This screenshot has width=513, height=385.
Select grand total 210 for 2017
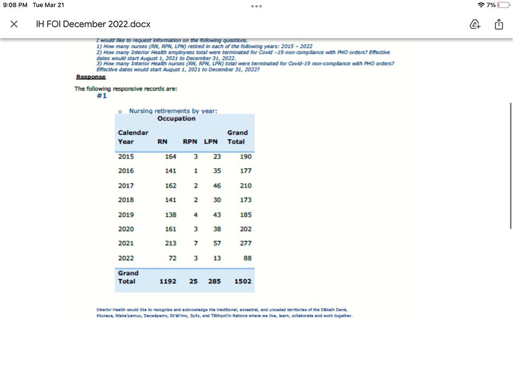point(246,185)
